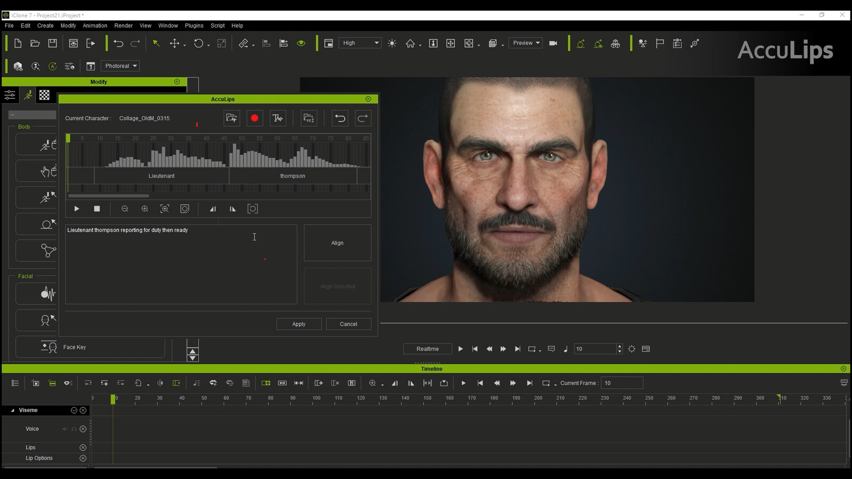Click the play icon in the AccuLips waveform toolbar
This screenshot has height=479, width=852.
pos(76,209)
